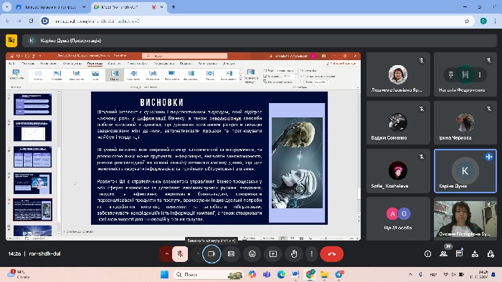Open the activities shapes icon
This screenshot has height=282, width=502.
tap(475, 254)
